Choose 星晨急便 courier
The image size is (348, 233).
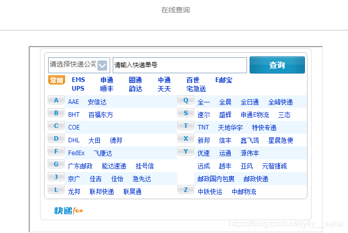point(280,140)
